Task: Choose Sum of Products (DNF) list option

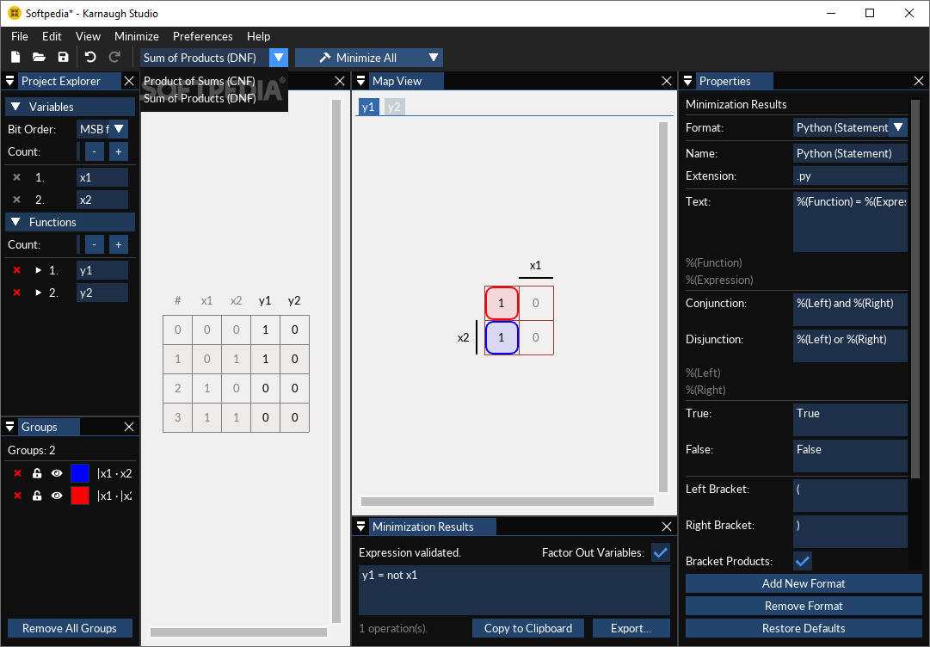Action: pos(200,98)
